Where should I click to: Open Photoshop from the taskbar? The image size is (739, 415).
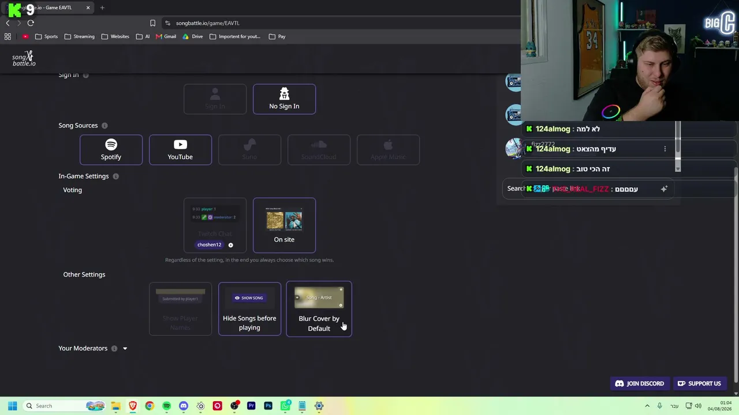click(268, 406)
